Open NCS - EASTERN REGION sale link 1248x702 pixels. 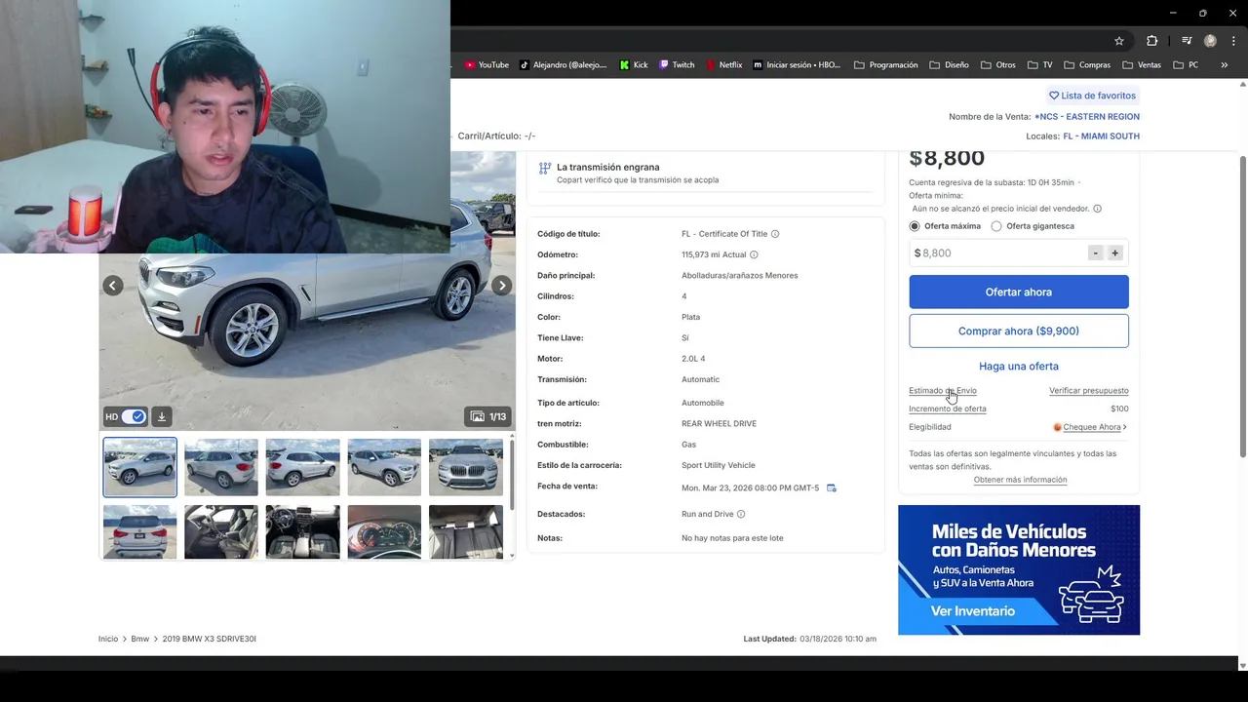(x=1087, y=117)
